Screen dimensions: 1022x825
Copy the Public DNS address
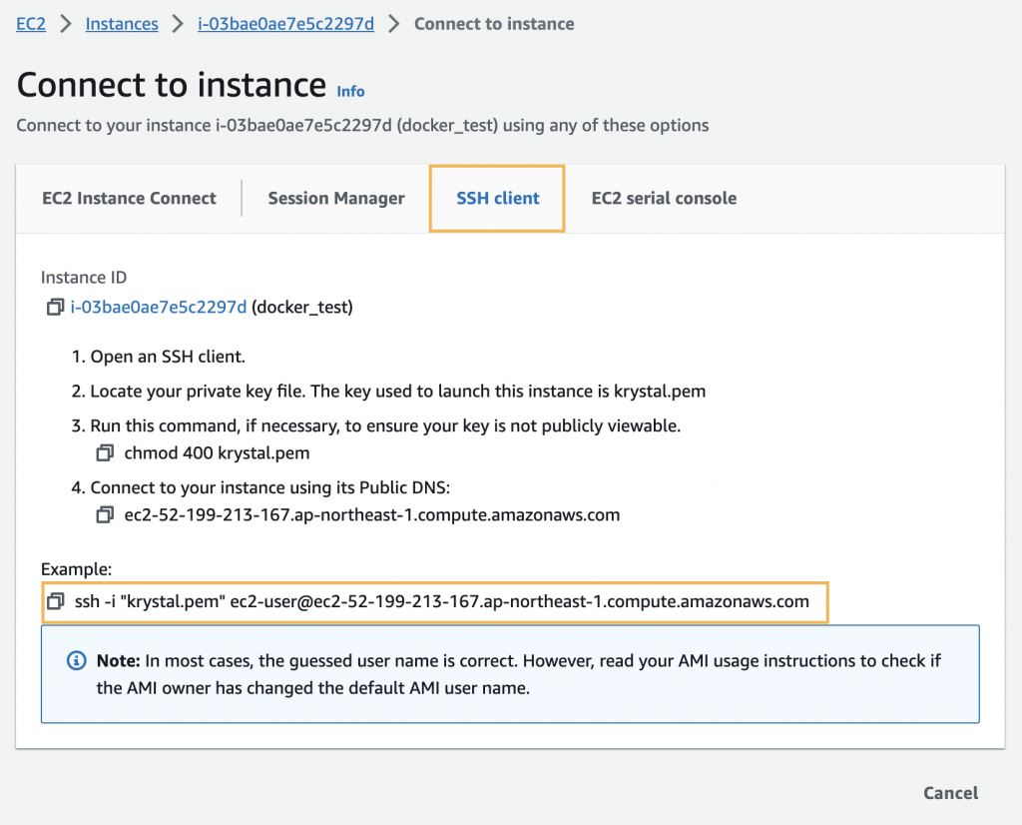point(105,515)
